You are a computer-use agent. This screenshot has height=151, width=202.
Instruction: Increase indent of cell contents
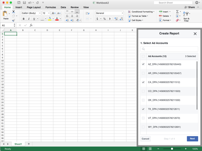click(x=72, y=20)
